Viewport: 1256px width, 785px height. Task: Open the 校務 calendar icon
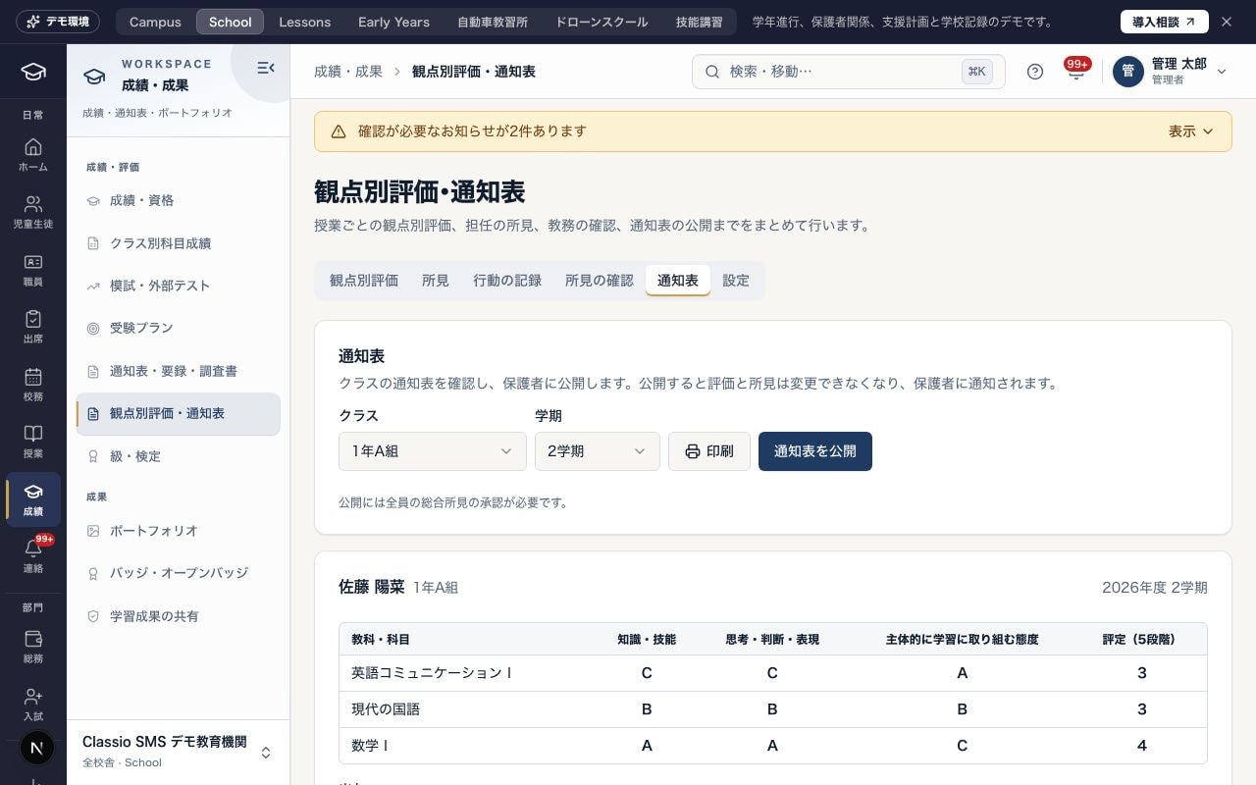pyautogui.click(x=33, y=385)
